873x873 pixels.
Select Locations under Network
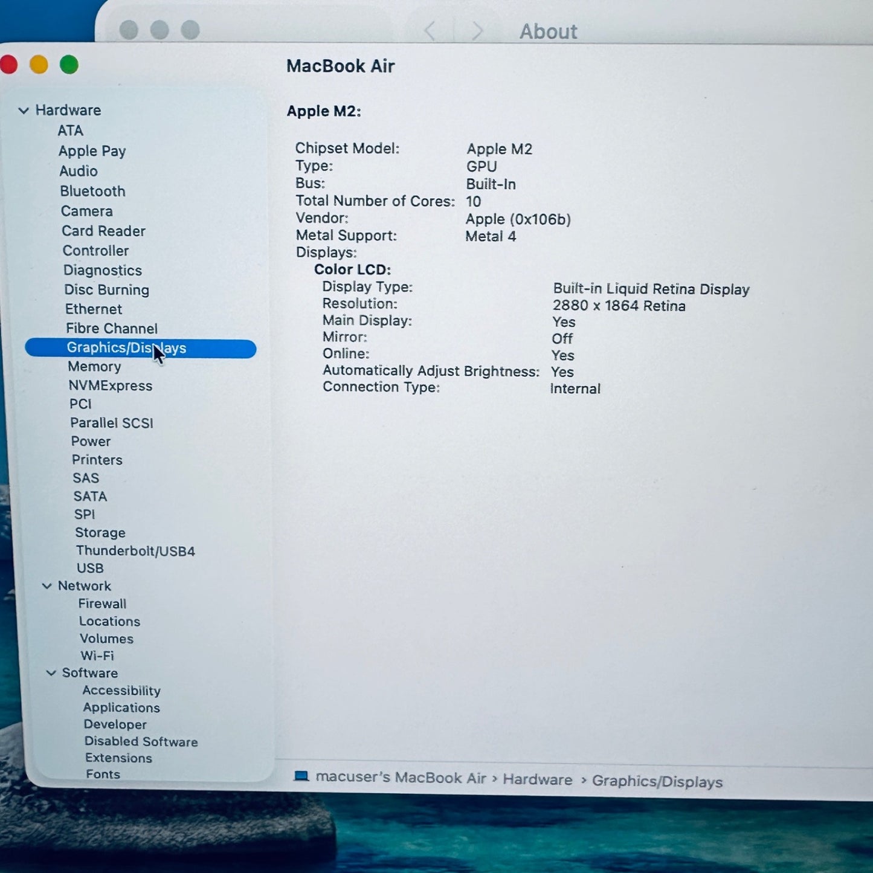click(109, 622)
